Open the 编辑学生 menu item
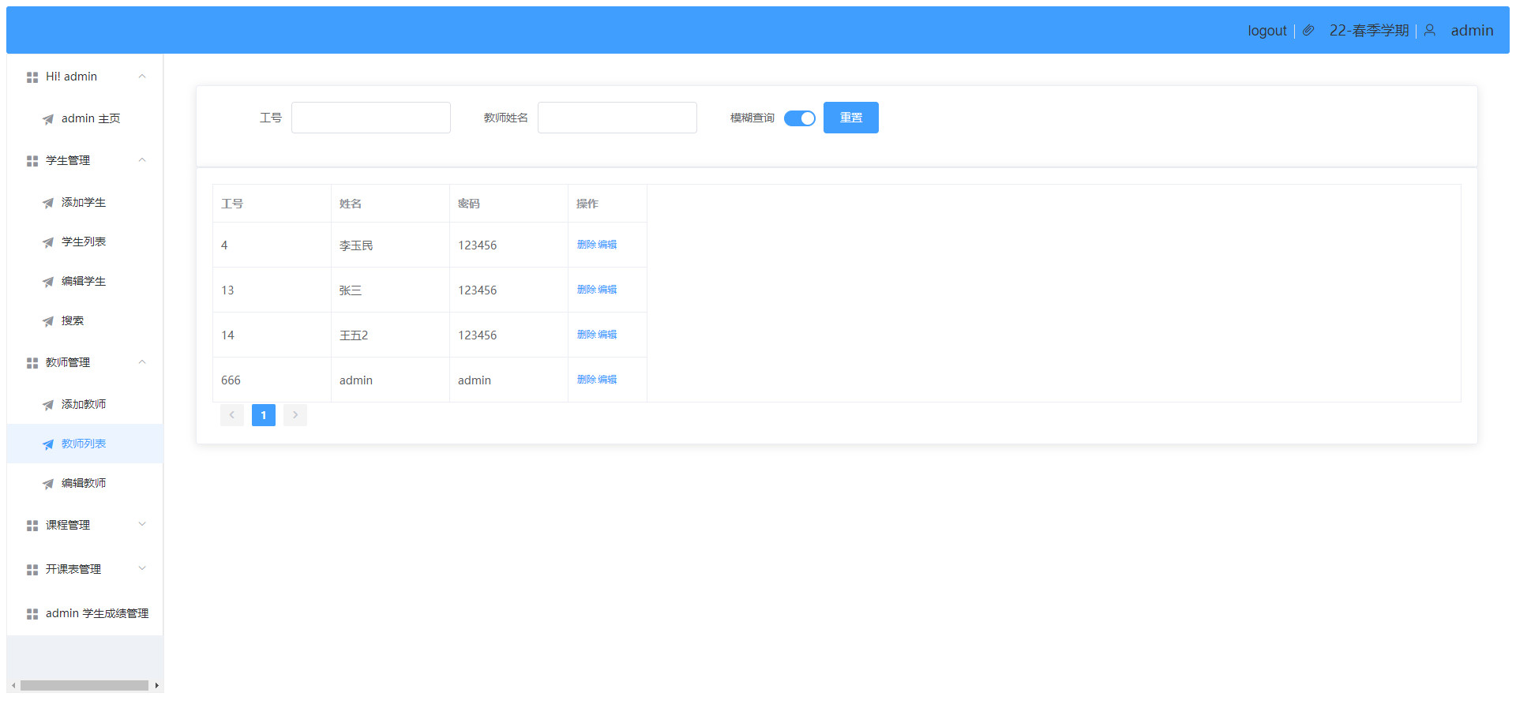The image size is (1516, 719). [85, 281]
